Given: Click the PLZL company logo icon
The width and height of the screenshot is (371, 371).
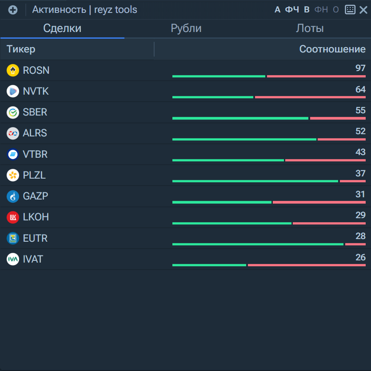Looking at the screenshot, I should (13, 175).
